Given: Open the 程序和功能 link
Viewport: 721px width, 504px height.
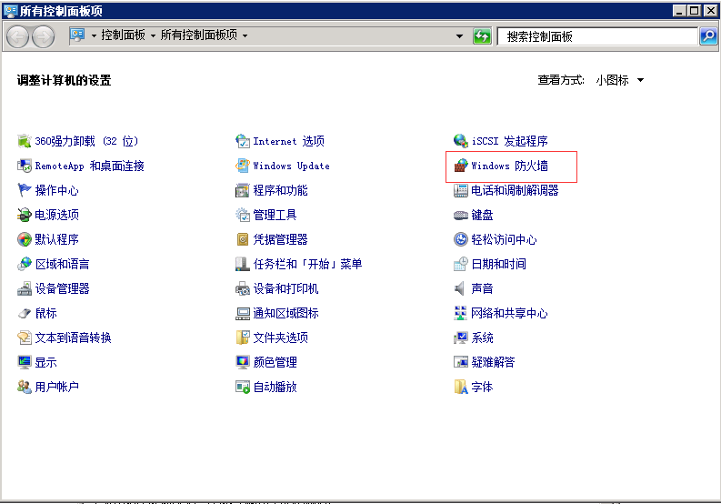Looking at the screenshot, I should pos(280,190).
